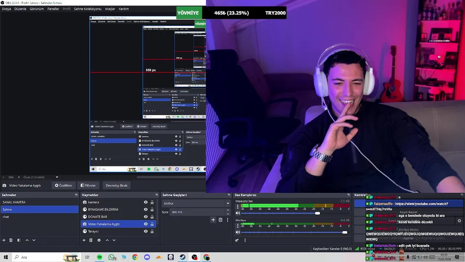Pop out the Kaynaklar dock panel
Image resolution: width=465 pixels, height=262 pixels.
pyautogui.click(x=157, y=195)
